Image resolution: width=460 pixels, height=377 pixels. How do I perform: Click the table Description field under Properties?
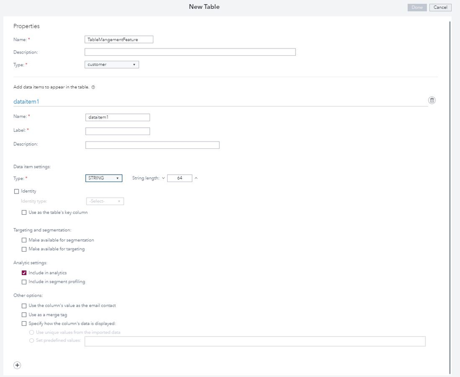click(x=190, y=52)
